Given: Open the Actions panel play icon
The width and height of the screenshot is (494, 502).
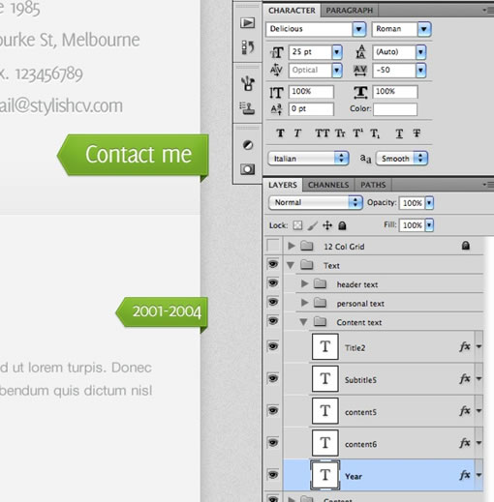Looking at the screenshot, I should coord(247,23).
